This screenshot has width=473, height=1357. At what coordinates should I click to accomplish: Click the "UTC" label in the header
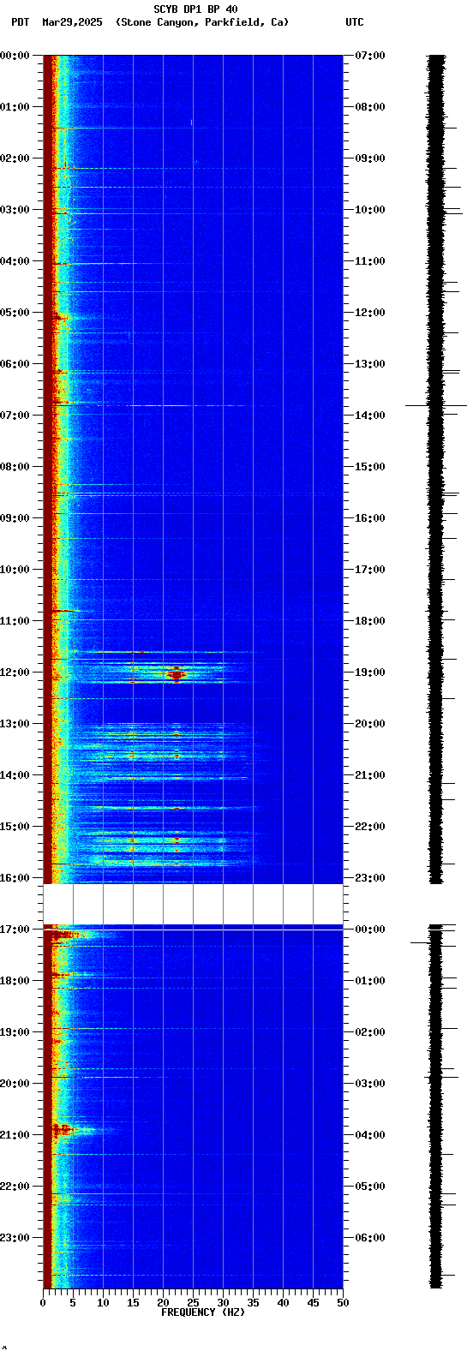pyautogui.click(x=355, y=22)
